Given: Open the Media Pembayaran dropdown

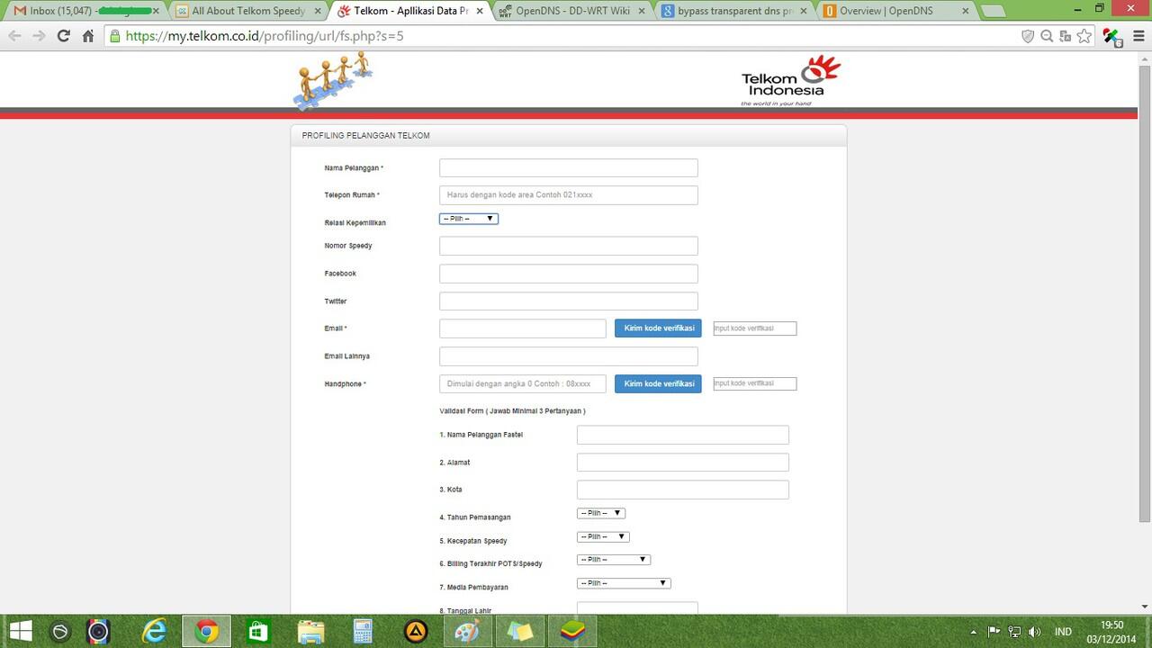Looking at the screenshot, I should [x=623, y=582].
